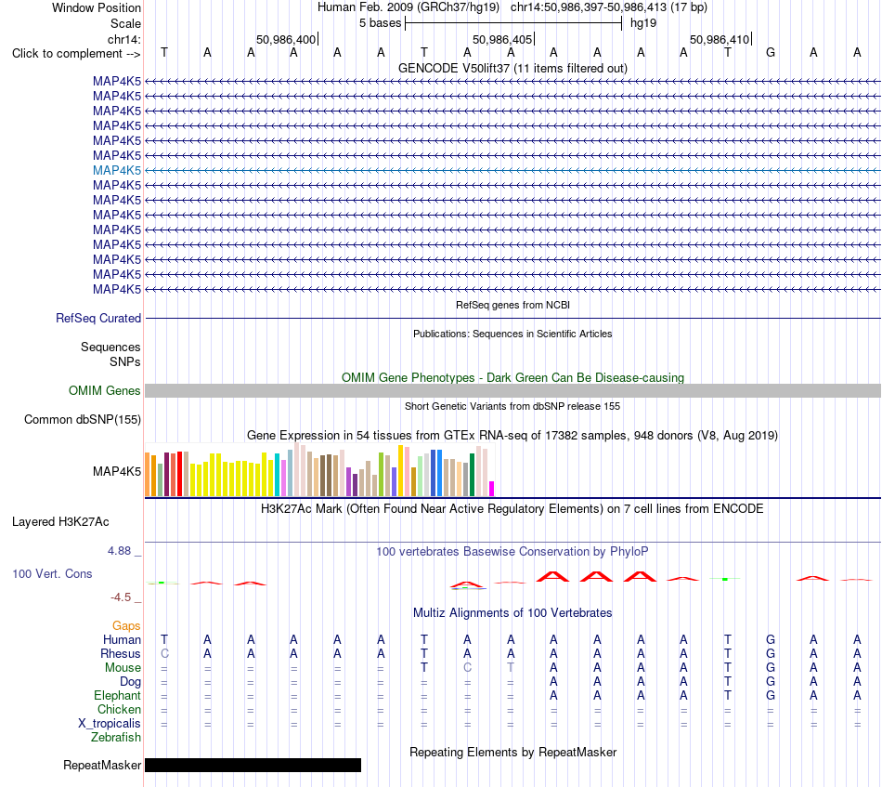Click the G base in the Elephant row

point(771,696)
